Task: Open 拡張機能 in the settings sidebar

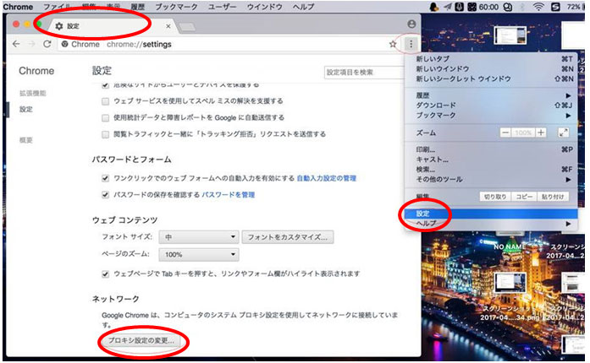Action: [33, 93]
